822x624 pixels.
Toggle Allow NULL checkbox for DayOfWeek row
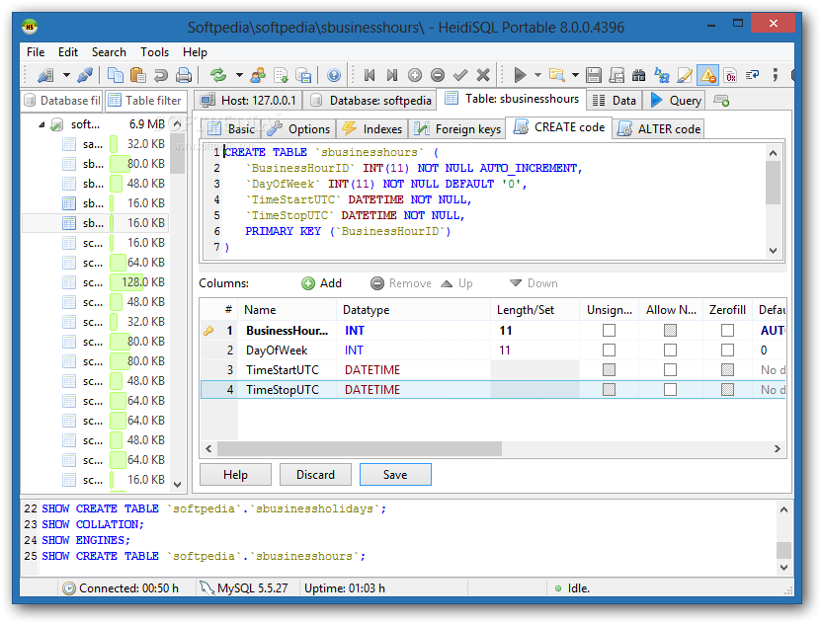point(670,350)
